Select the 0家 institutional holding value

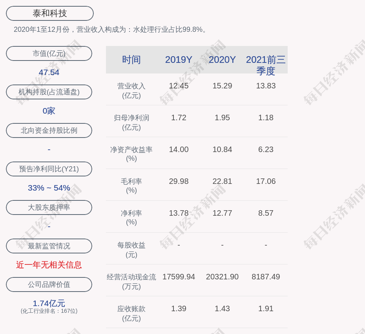point(49,111)
